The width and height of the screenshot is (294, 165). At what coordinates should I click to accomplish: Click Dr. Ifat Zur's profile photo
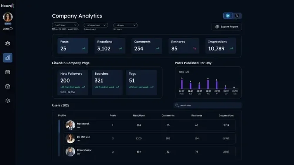click(x=70, y=138)
